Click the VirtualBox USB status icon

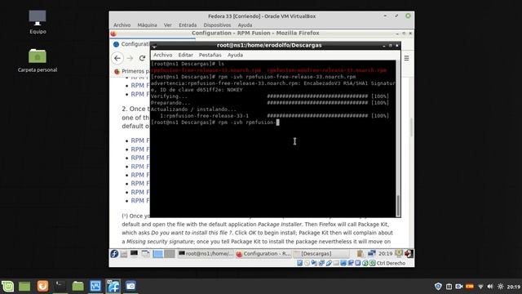(x=329, y=263)
